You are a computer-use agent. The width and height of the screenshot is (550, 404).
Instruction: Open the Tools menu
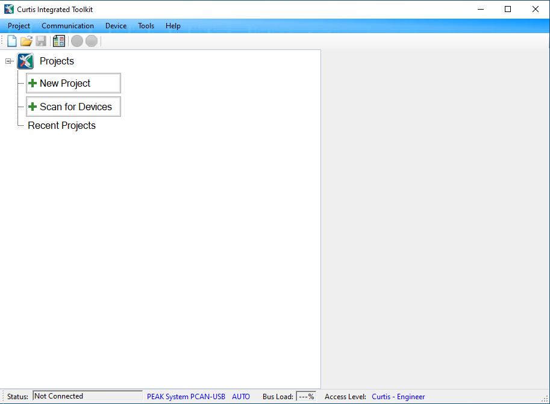(x=146, y=26)
